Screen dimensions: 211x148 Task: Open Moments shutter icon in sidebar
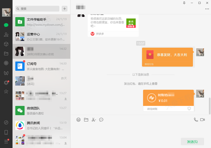6,63
